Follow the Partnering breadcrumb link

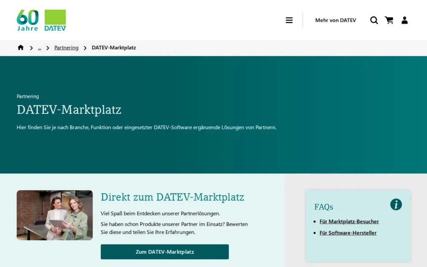point(66,48)
